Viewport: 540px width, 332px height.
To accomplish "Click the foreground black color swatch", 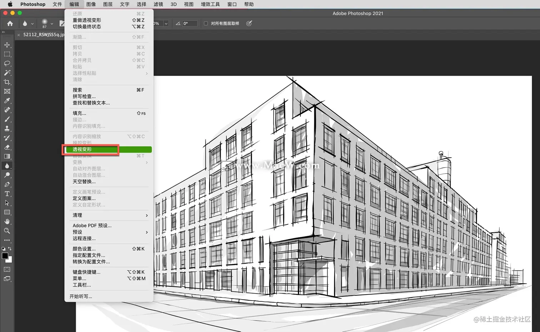I will [x=5, y=255].
